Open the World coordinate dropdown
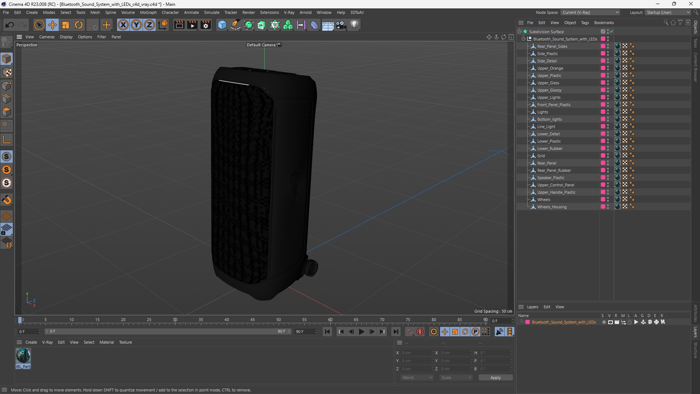The image size is (700, 394). click(x=417, y=378)
